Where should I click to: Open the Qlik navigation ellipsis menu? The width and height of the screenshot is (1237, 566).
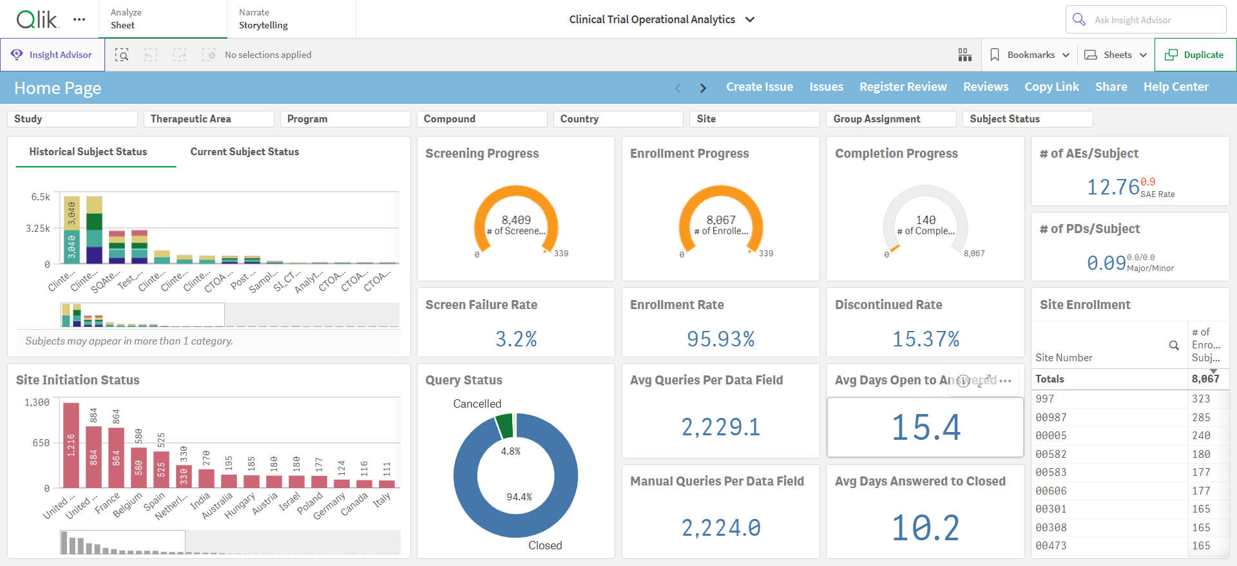pyautogui.click(x=79, y=19)
